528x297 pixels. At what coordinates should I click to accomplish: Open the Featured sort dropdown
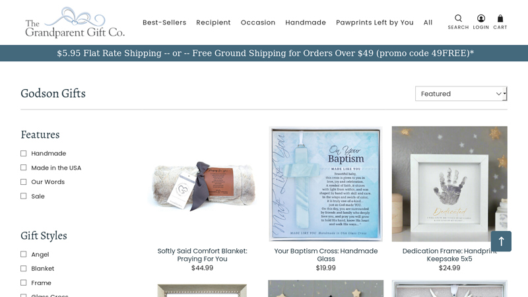461,94
